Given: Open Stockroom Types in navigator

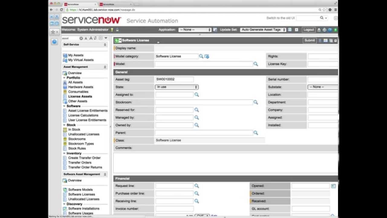Looking at the screenshot, I should (81, 144).
